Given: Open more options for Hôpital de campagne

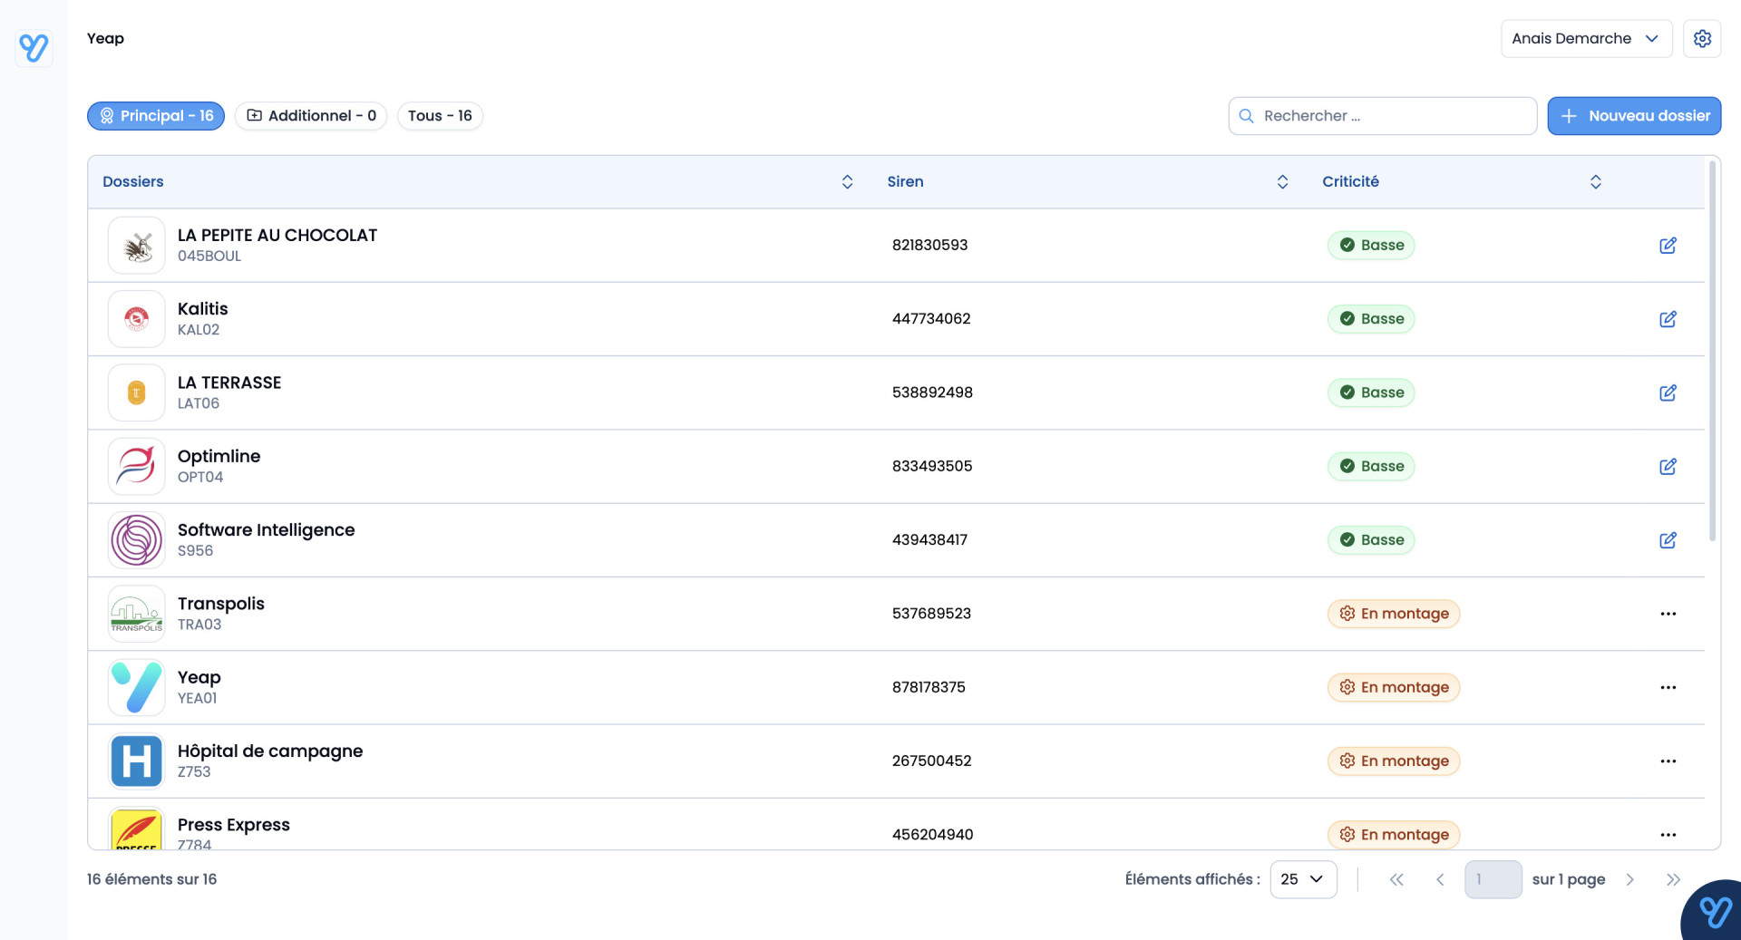Looking at the screenshot, I should pos(1668,761).
